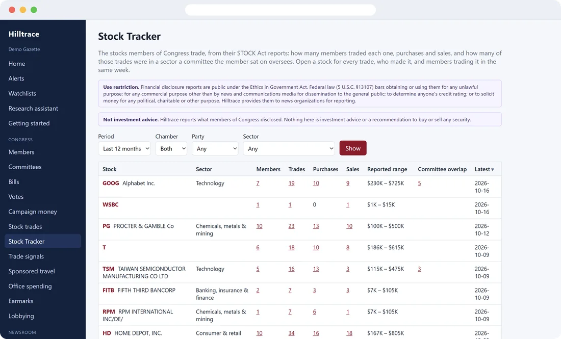
Task: Expand the Chamber selector set to Both
Action: [x=171, y=148]
